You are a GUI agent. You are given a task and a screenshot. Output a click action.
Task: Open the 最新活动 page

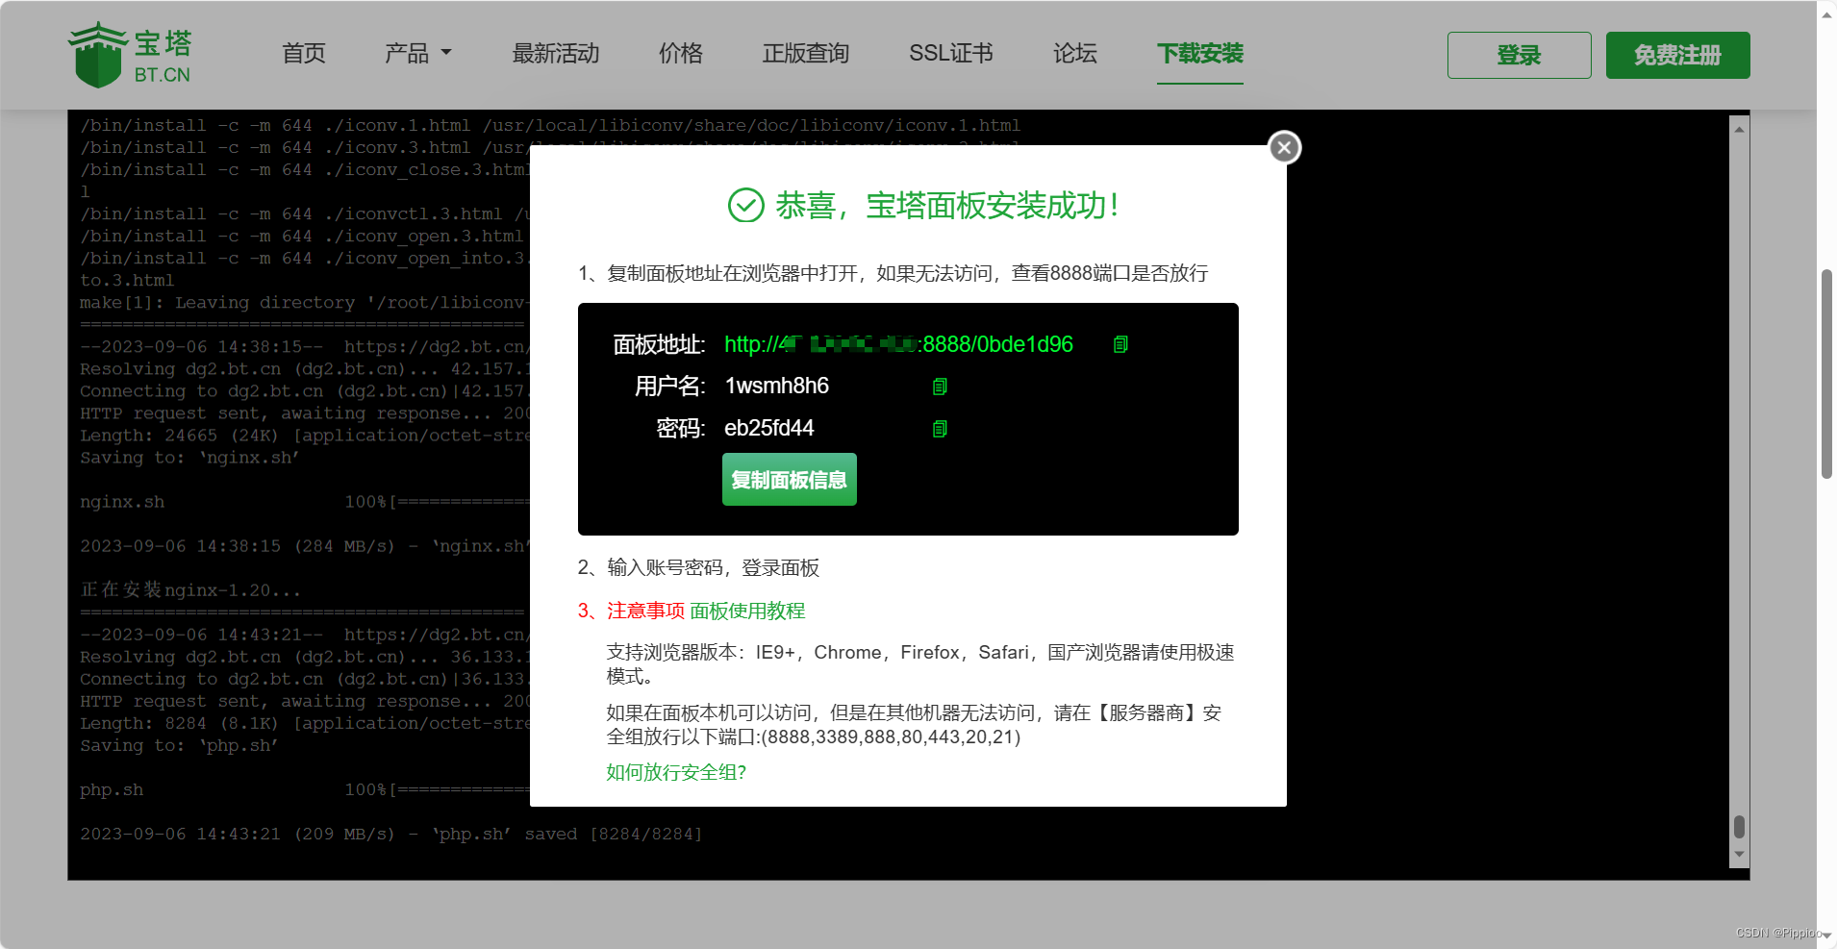coord(556,54)
